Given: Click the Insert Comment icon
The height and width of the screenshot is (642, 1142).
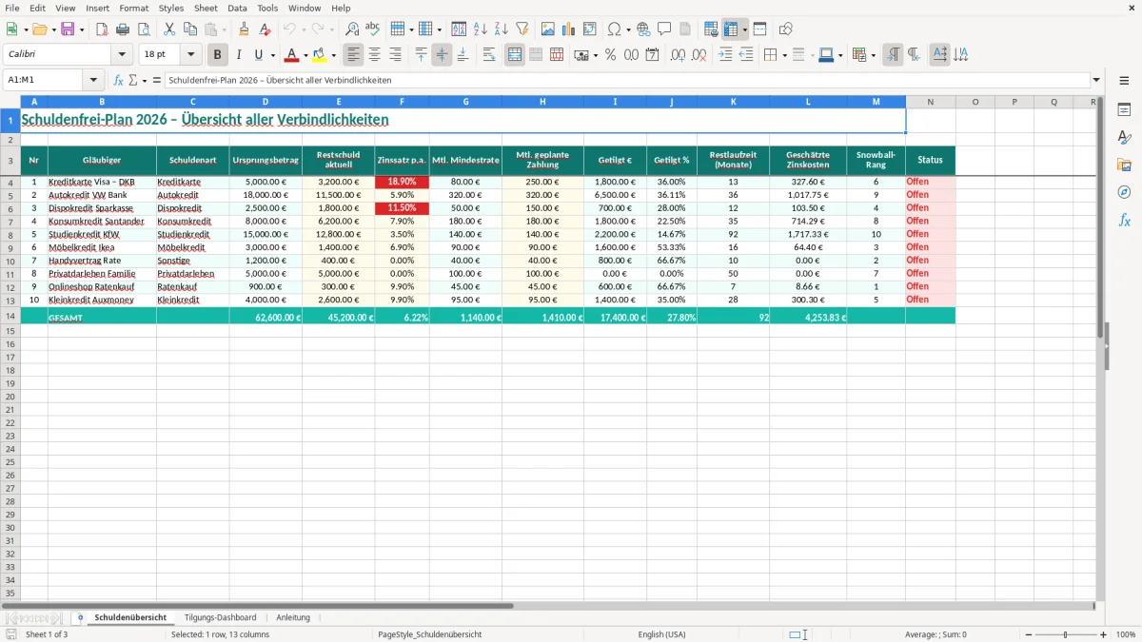Looking at the screenshot, I should tap(664, 29).
